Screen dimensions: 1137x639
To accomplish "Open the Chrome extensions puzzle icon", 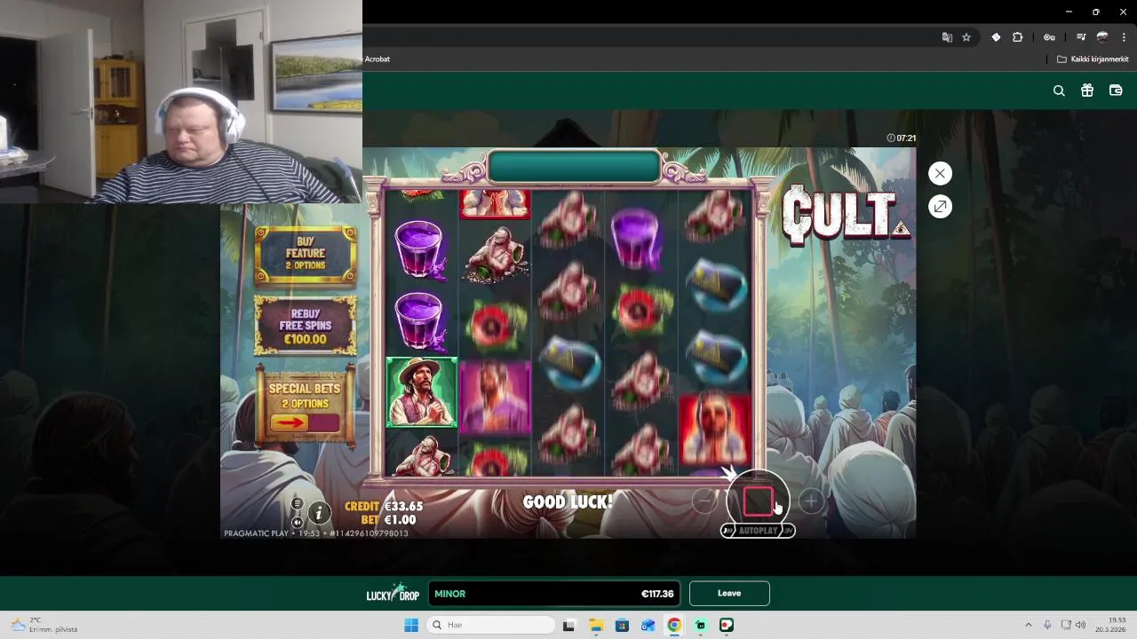I will tap(1018, 37).
